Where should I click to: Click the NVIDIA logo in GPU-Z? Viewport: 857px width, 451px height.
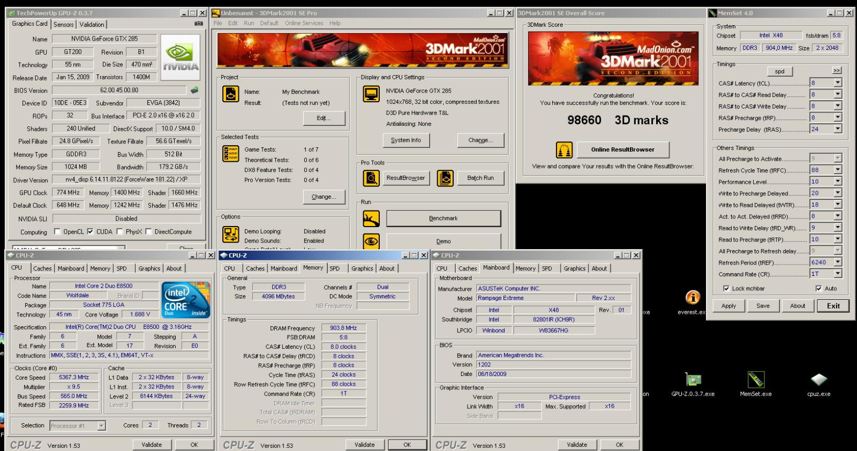181,58
